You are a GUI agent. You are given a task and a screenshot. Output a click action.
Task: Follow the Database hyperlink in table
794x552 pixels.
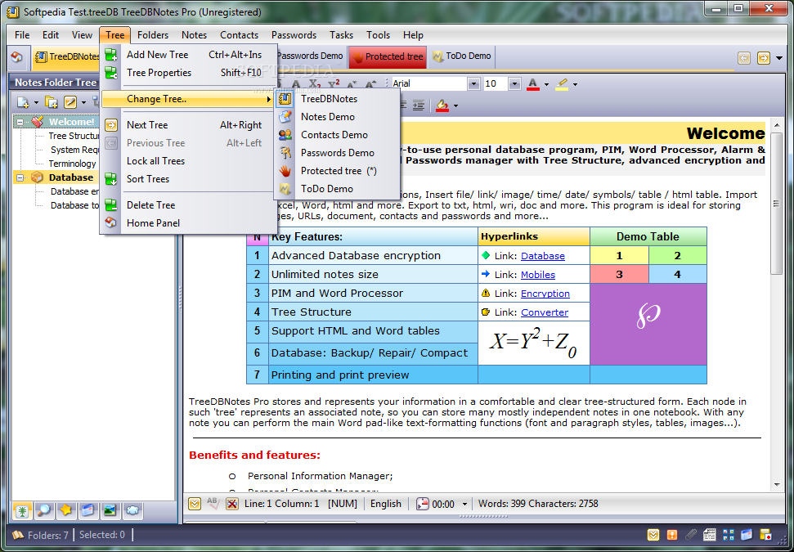[x=543, y=256]
